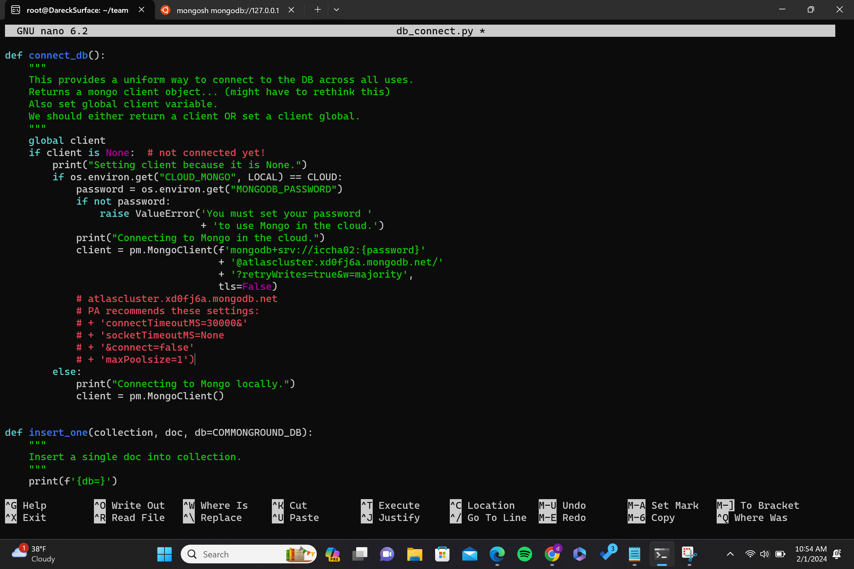This screenshot has width=854, height=569.
Task: Open Microsoft Store from the taskbar
Action: click(442, 554)
